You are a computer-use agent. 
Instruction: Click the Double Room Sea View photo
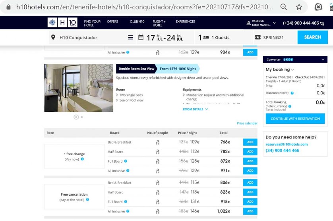tap(79, 88)
